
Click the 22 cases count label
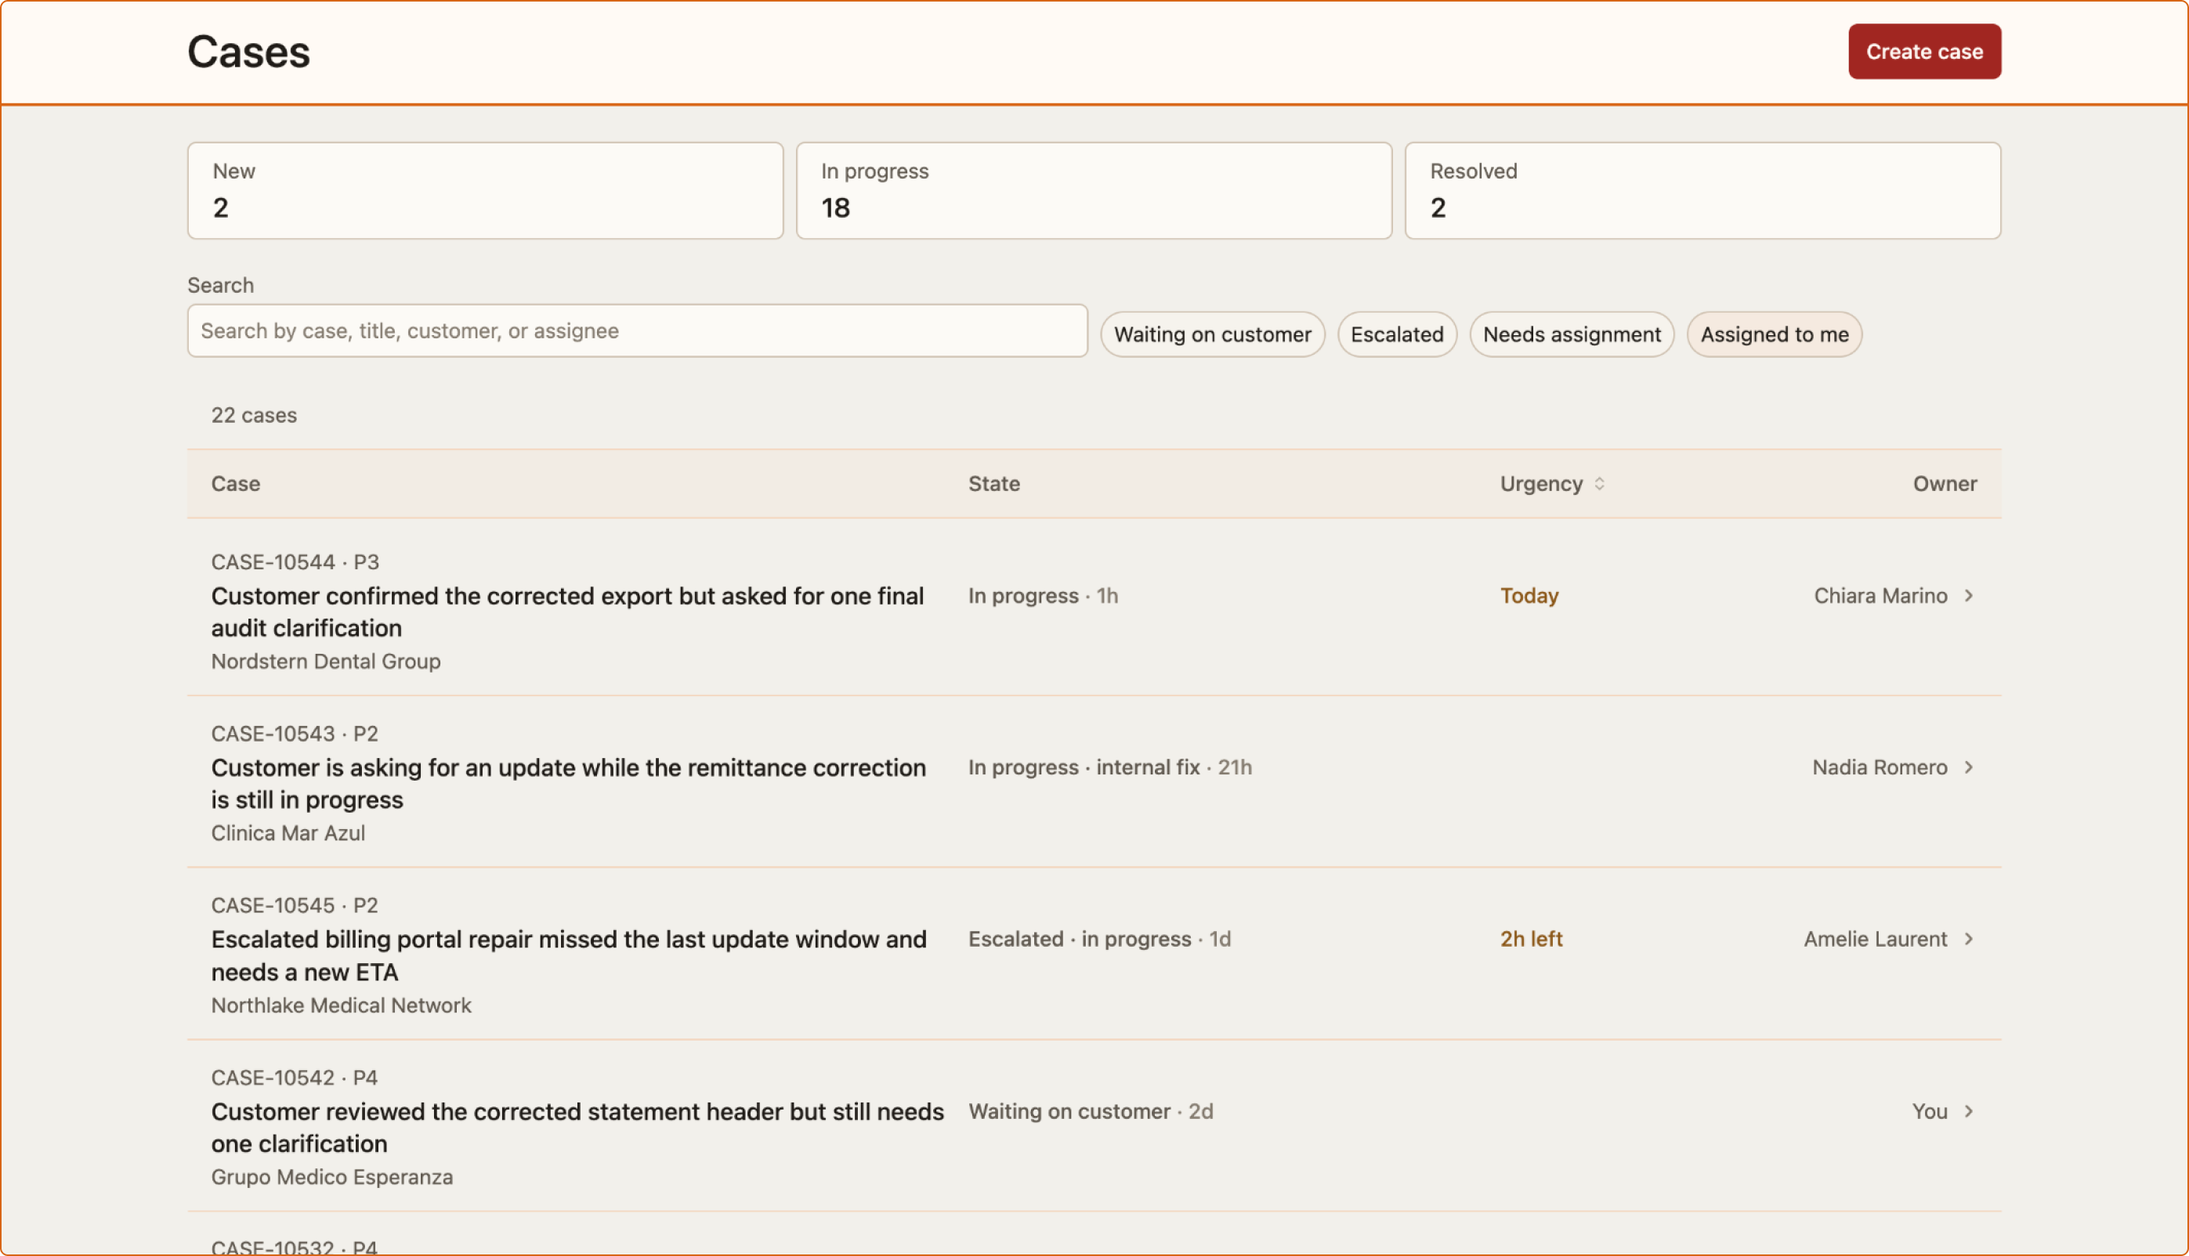pos(254,416)
